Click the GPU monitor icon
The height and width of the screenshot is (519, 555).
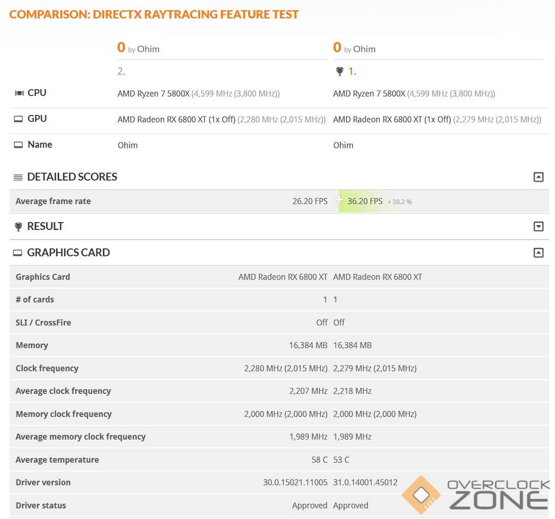point(18,119)
